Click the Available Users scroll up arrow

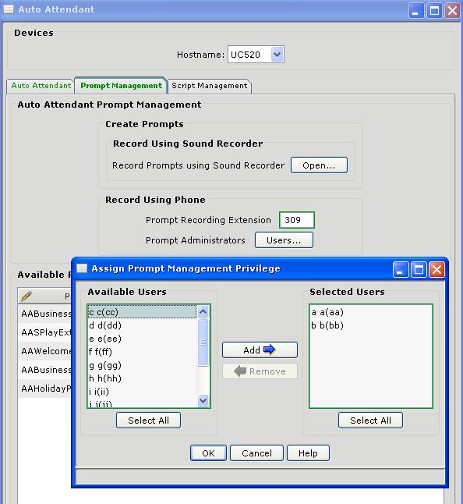[x=203, y=311]
